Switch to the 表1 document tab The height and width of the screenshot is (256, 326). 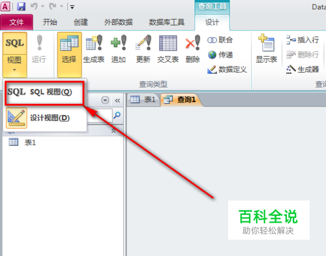pyautogui.click(x=143, y=100)
